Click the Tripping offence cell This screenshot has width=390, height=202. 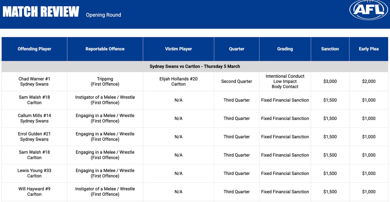(105, 82)
